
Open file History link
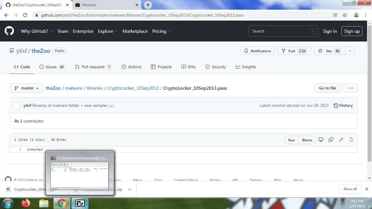pos(343,105)
